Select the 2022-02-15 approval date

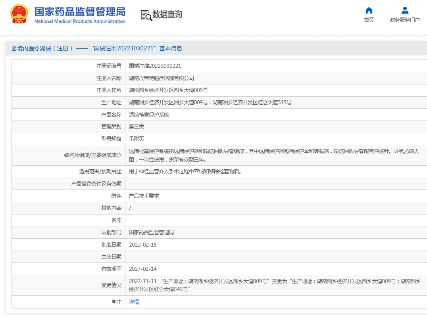click(143, 245)
